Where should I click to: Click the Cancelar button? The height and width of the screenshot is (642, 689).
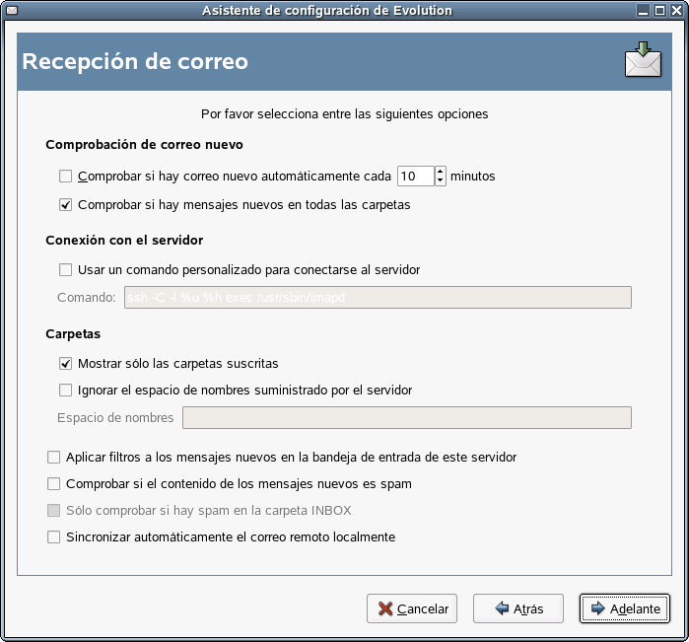click(x=412, y=608)
